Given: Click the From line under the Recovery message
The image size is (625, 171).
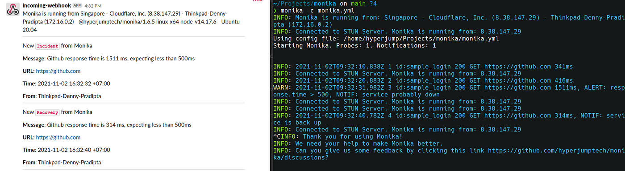Looking at the screenshot, I should [x=62, y=162].
